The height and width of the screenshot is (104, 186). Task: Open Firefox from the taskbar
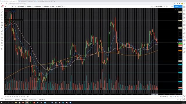pyautogui.click(x=23, y=103)
